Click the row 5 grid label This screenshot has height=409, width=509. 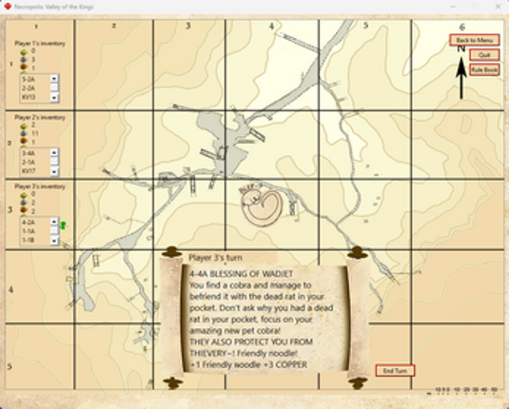click(10, 367)
